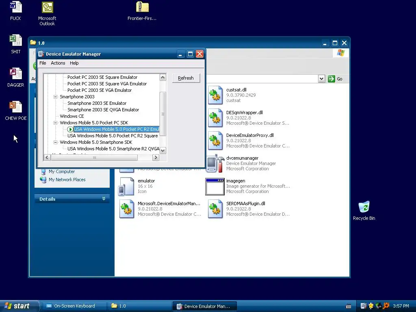Select the SERDMAAsPlugin.dll file icon

pos(215,209)
